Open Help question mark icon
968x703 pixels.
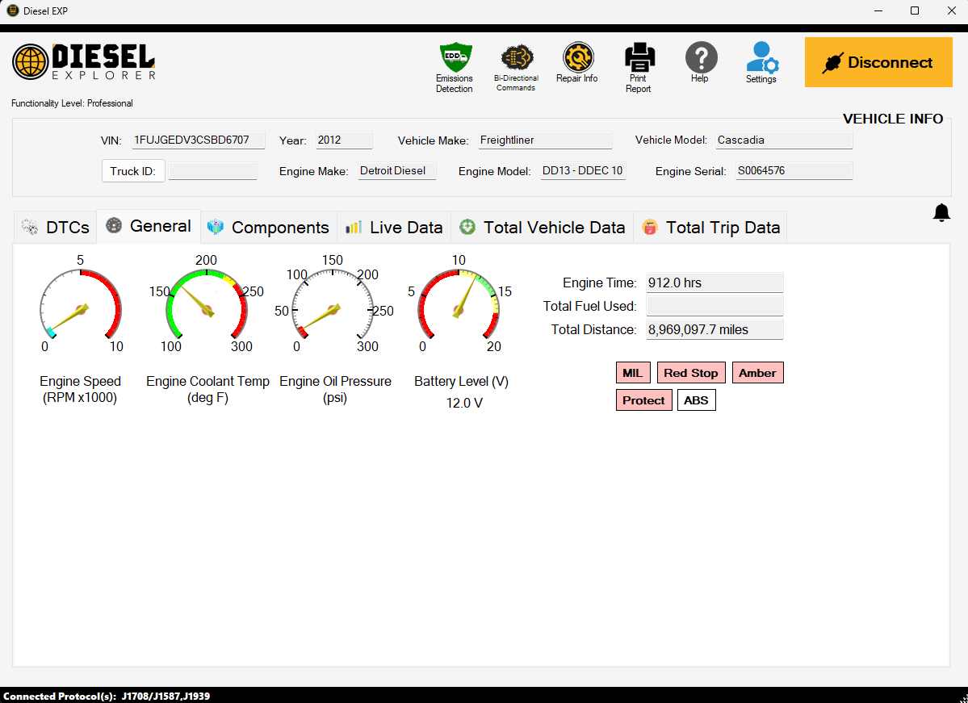[701, 56]
